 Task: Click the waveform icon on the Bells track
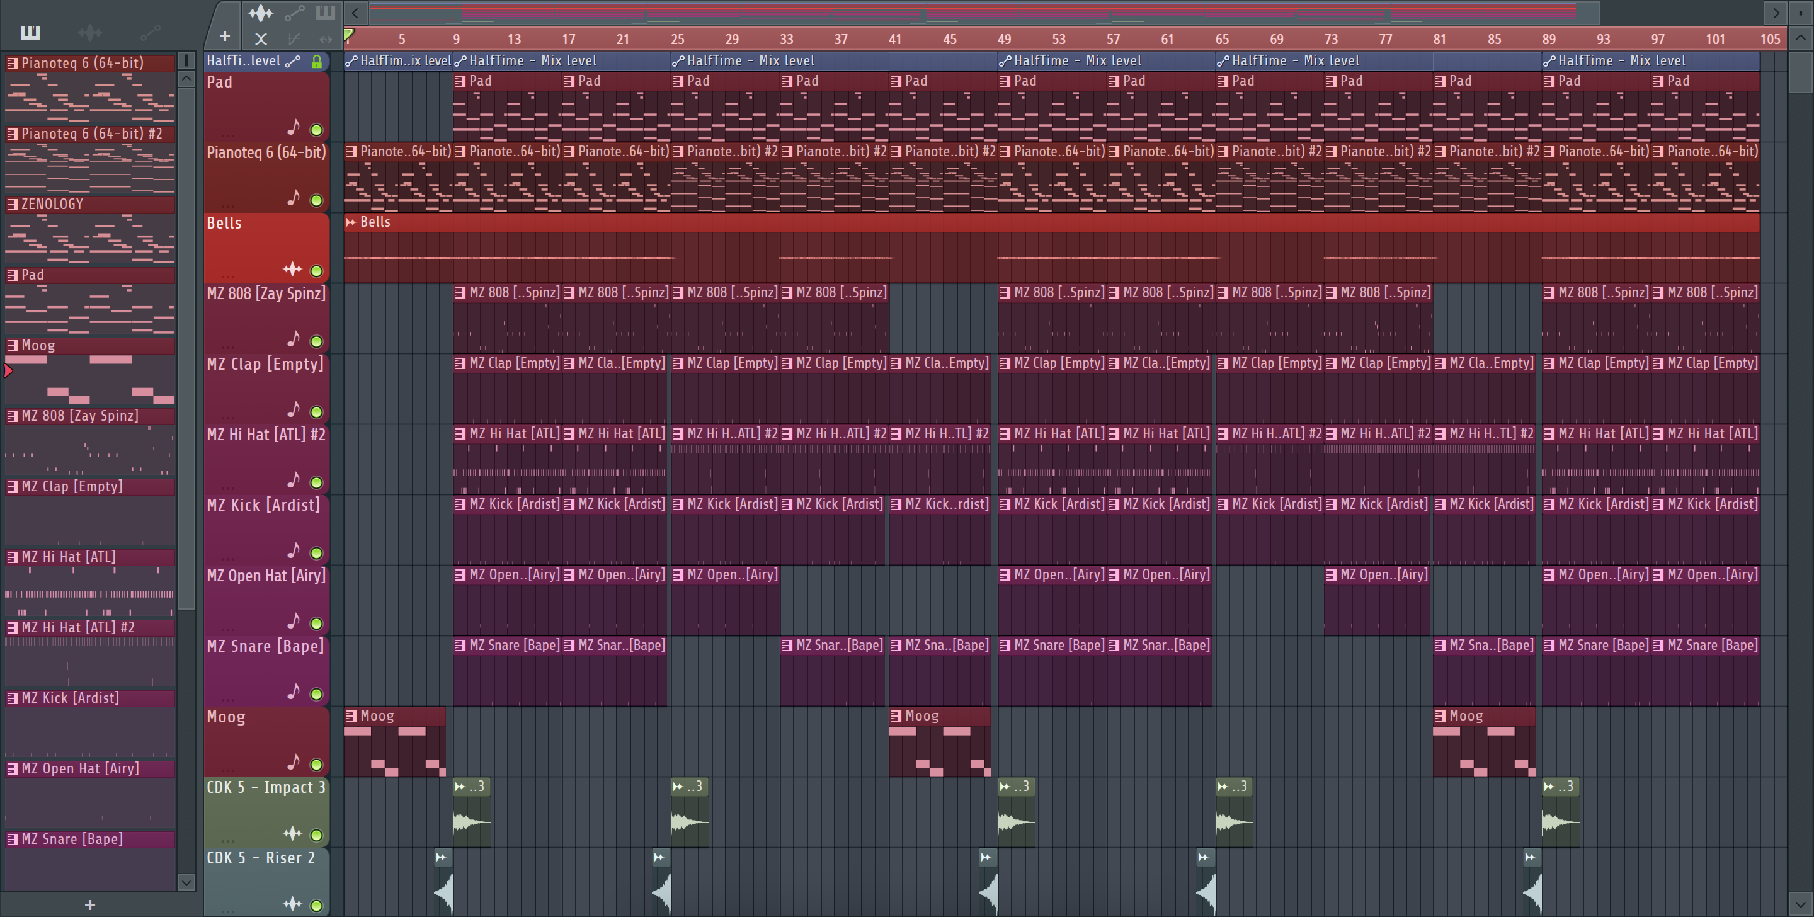pyautogui.click(x=292, y=269)
